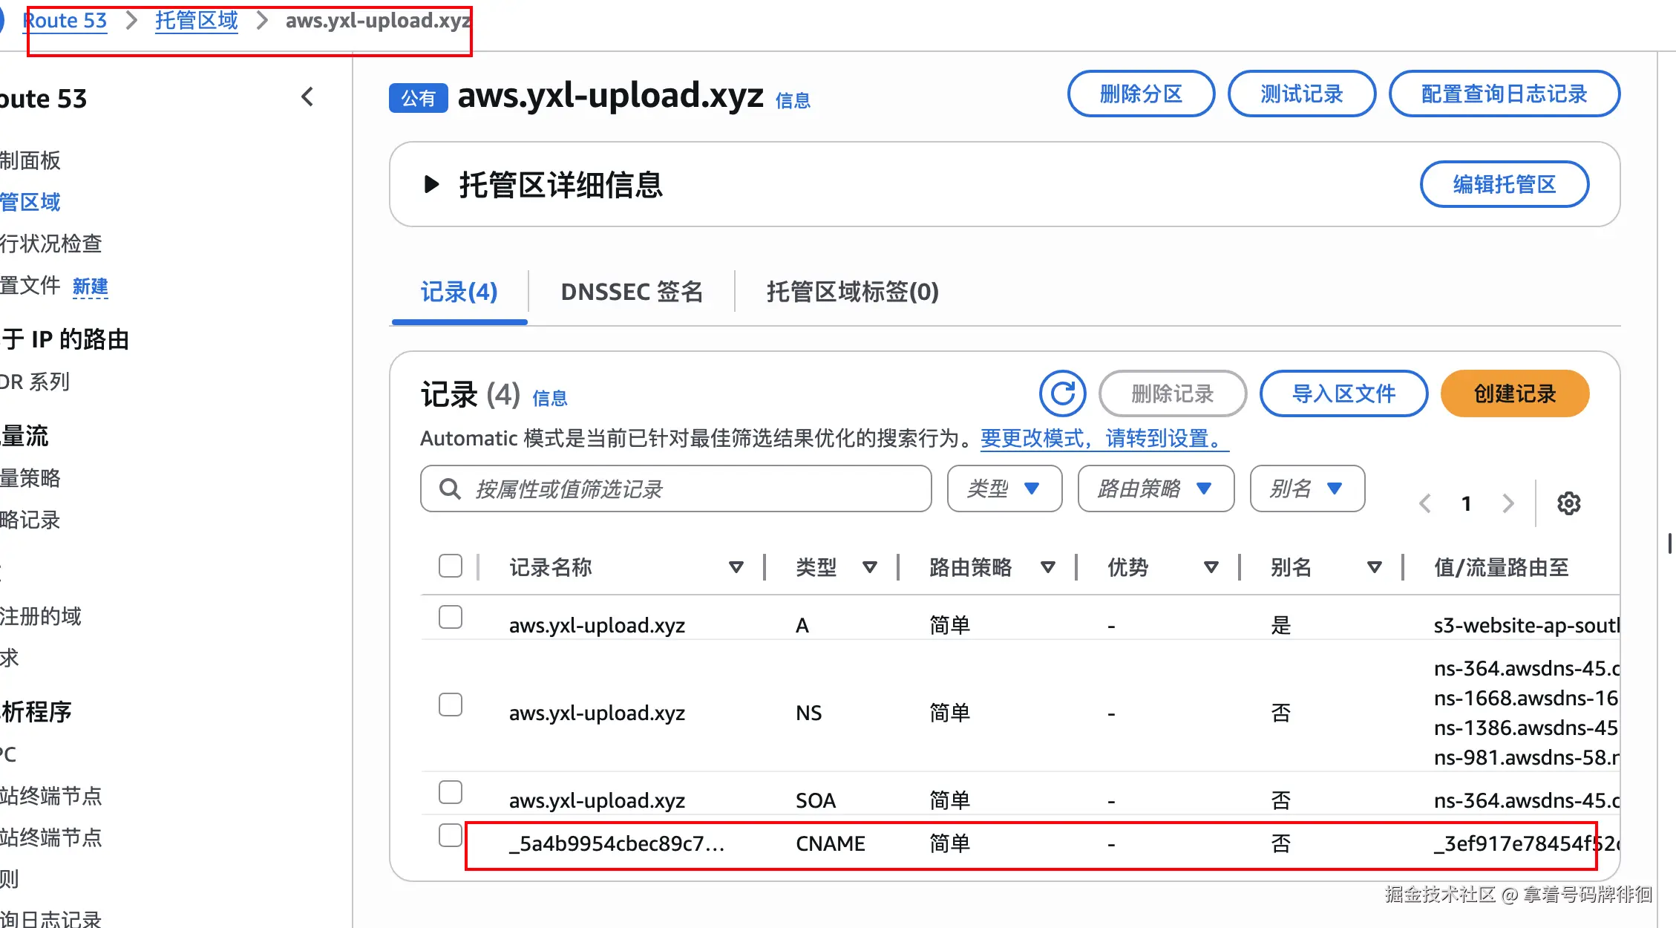
Task: Sort by the 别名 column arrow
Action: 1374,567
